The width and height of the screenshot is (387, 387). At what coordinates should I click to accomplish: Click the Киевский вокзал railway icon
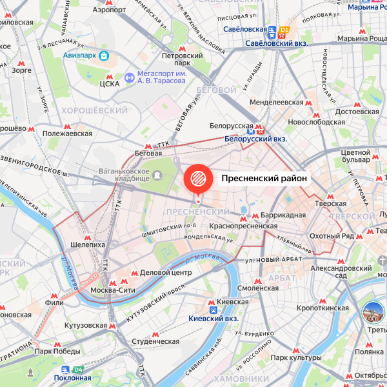pyautogui.click(x=213, y=310)
